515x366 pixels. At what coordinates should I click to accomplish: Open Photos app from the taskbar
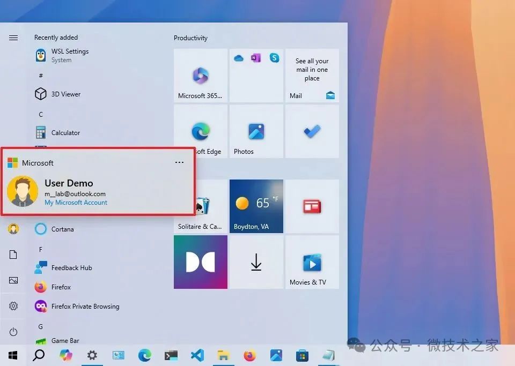tap(276, 355)
